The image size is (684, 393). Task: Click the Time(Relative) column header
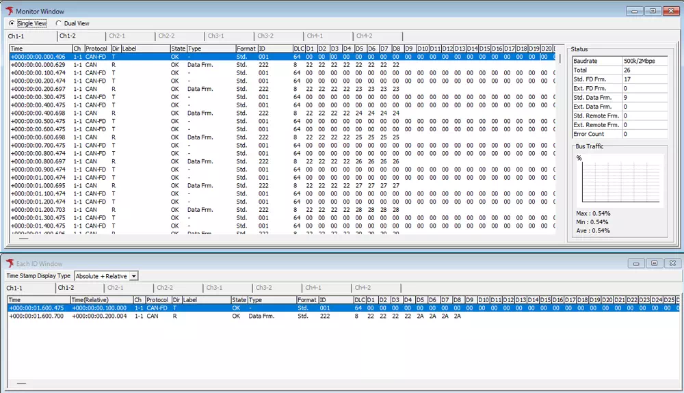[101, 300]
